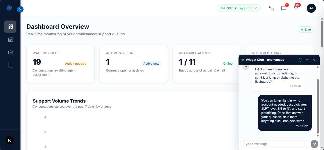Click the chat panel vertical scrollbar
The width and height of the screenshot is (324, 150).
(x=318, y=106)
